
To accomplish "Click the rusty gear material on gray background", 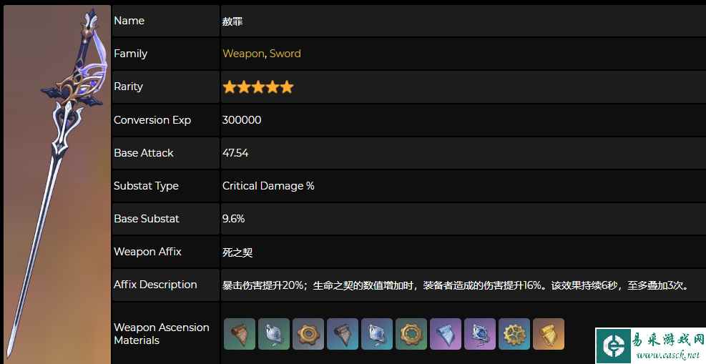I will tap(308, 334).
